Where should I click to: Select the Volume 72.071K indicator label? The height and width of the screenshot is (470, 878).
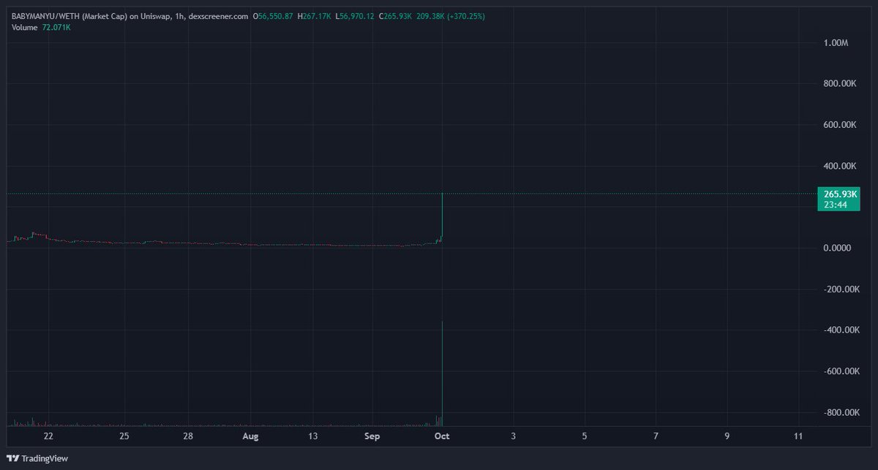(40, 27)
